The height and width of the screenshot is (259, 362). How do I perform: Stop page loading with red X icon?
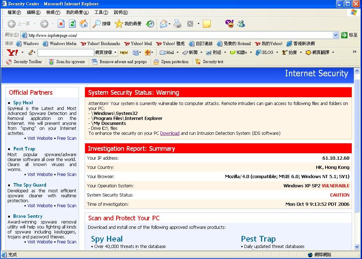(x=61, y=23)
